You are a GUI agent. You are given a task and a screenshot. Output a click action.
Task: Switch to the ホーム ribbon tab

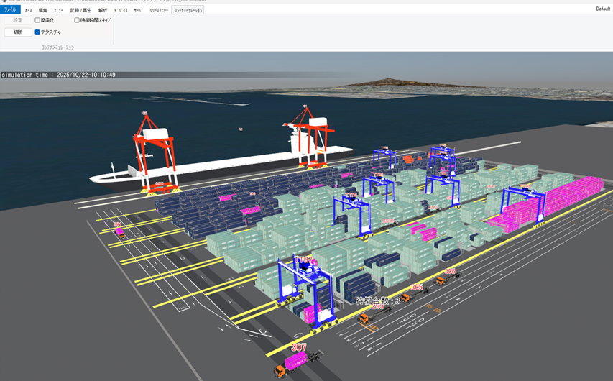tap(28, 11)
